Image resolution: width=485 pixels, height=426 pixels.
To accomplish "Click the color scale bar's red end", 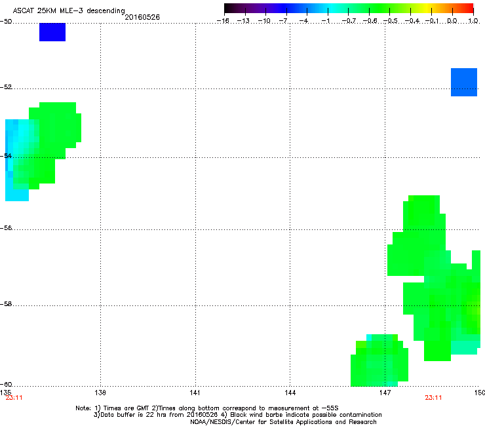I will [469, 8].
